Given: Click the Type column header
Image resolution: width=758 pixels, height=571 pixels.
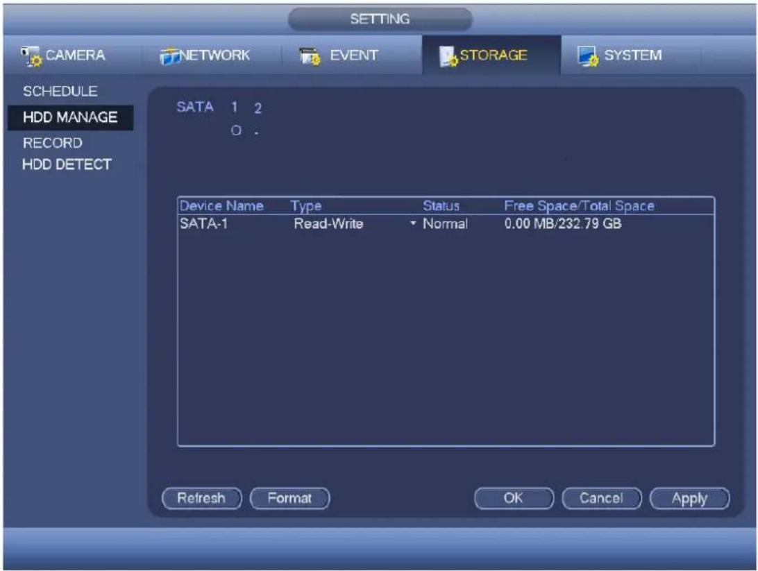Looking at the screenshot, I should pyautogui.click(x=306, y=206).
